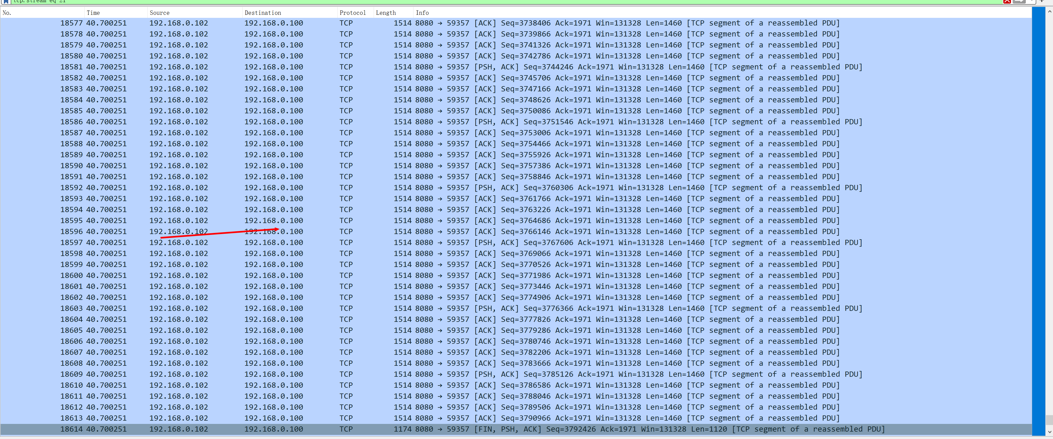Select packet number 18610
This screenshot has width=1053, height=439.
[x=516, y=385]
